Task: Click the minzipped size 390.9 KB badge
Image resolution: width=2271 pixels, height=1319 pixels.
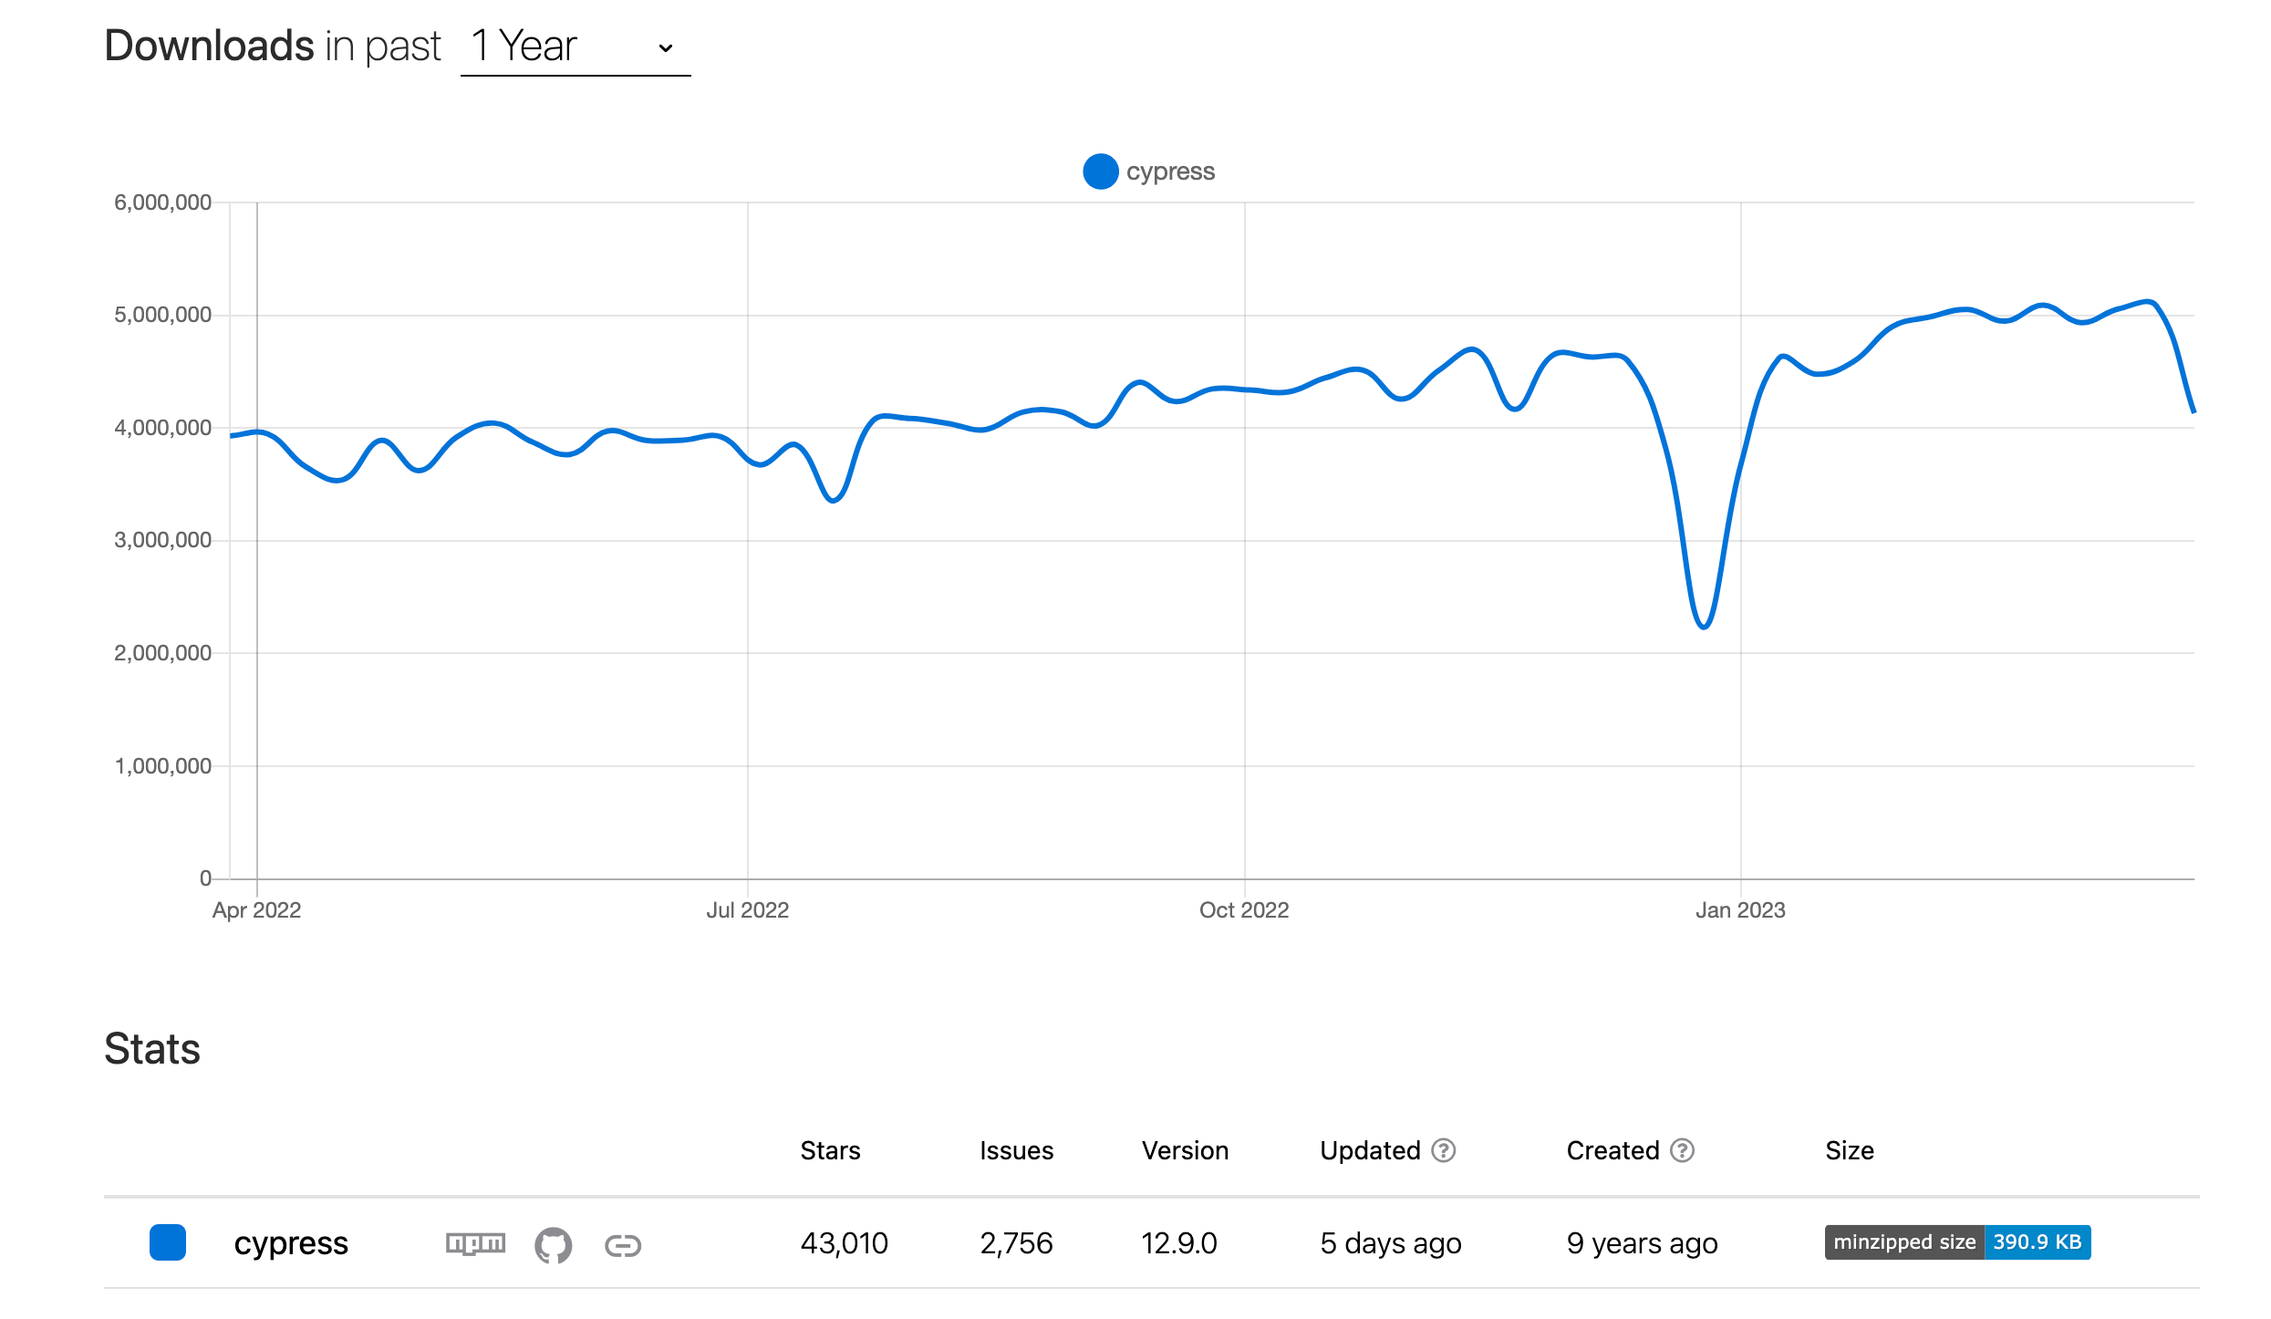Action: tap(1957, 1242)
